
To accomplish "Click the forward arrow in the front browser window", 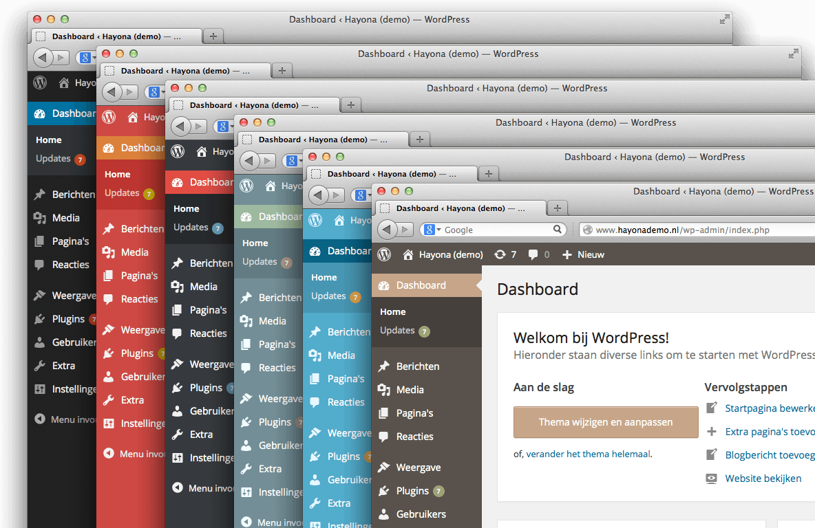I will point(405,229).
